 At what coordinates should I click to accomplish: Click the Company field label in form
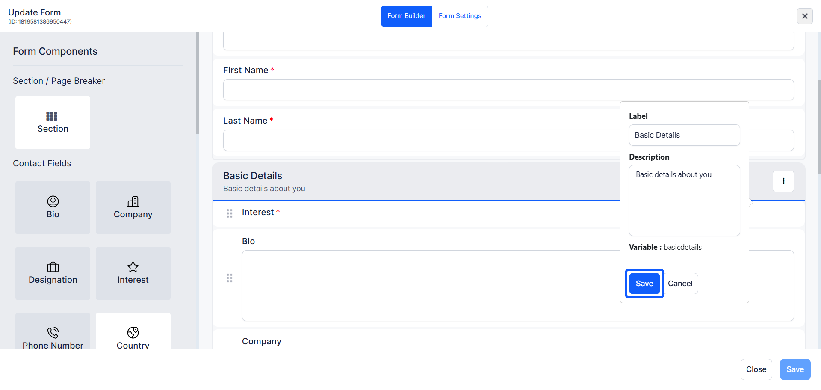click(262, 341)
